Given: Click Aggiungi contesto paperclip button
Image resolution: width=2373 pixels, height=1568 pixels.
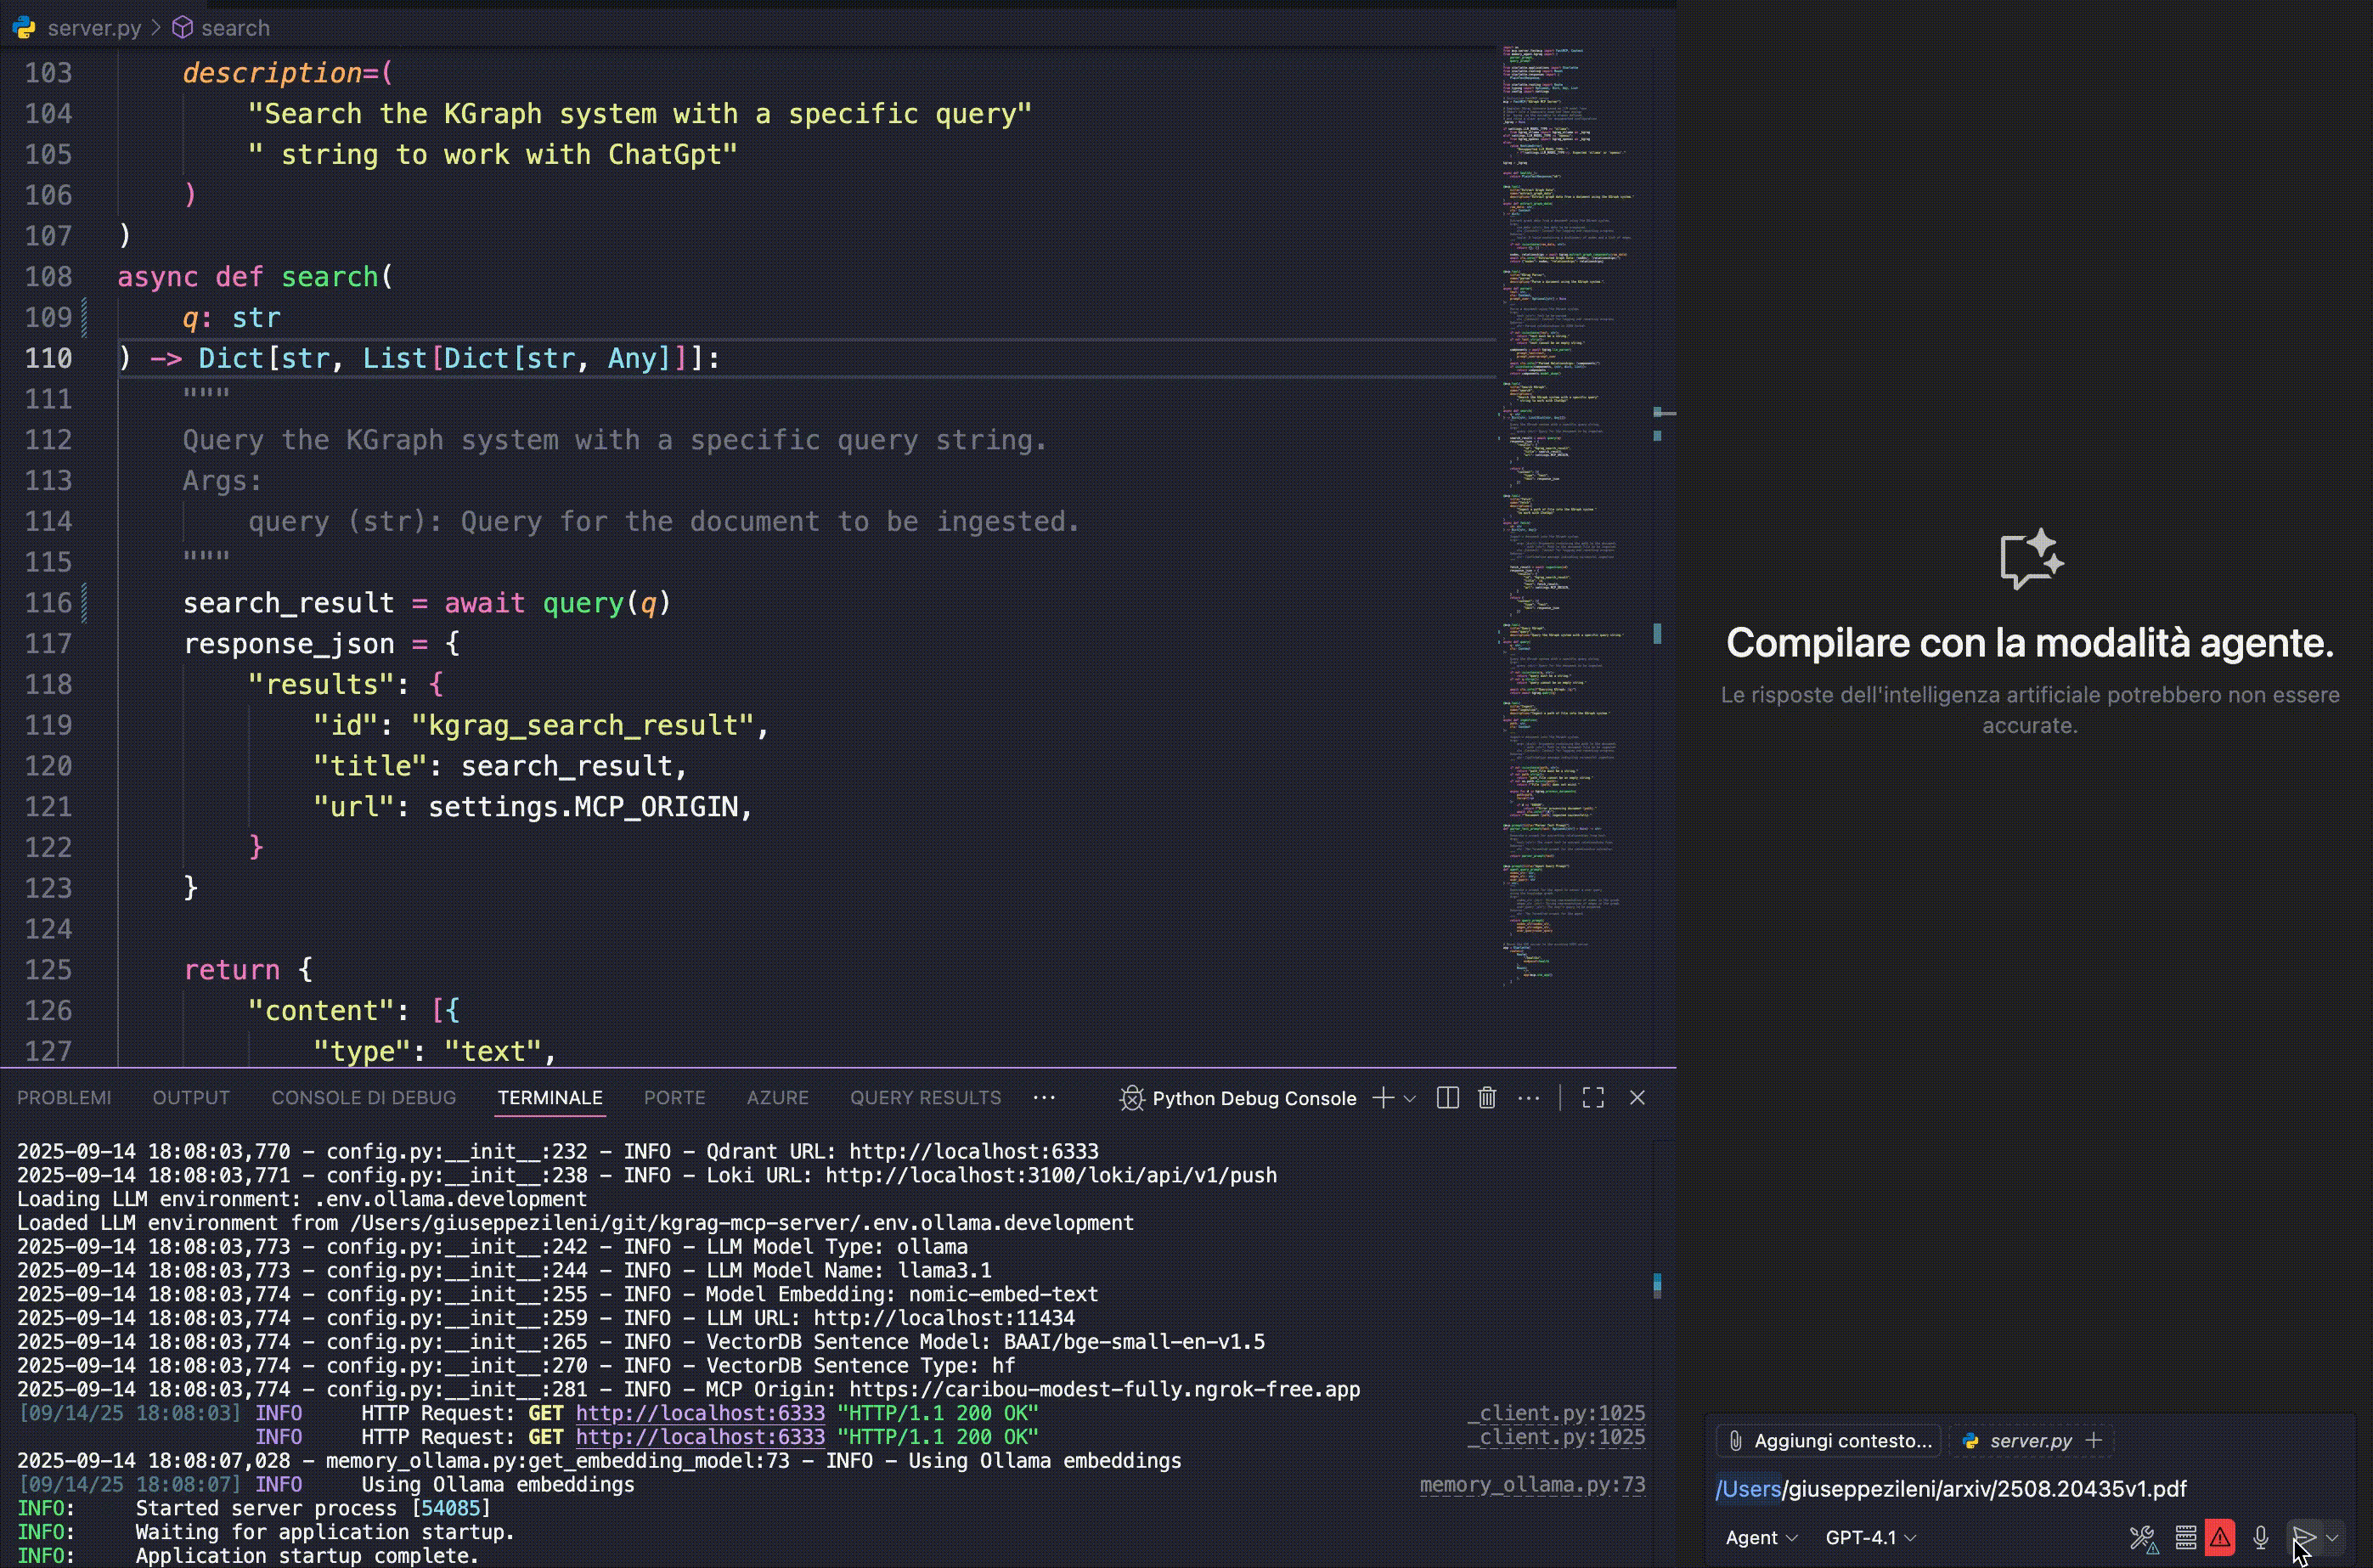Looking at the screenshot, I should (1830, 1440).
